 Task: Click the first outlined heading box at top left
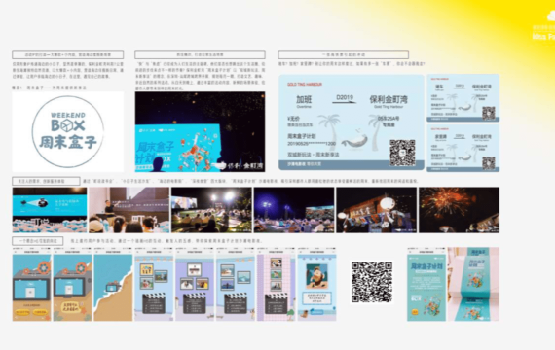tap(68, 54)
